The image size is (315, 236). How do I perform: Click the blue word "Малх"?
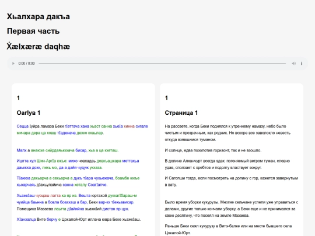(x=22, y=150)
